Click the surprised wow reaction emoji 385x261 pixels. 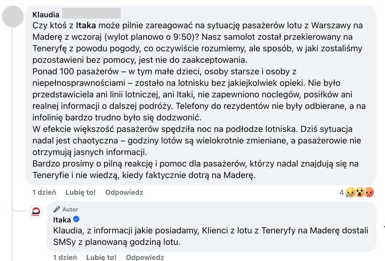click(x=360, y=193)
